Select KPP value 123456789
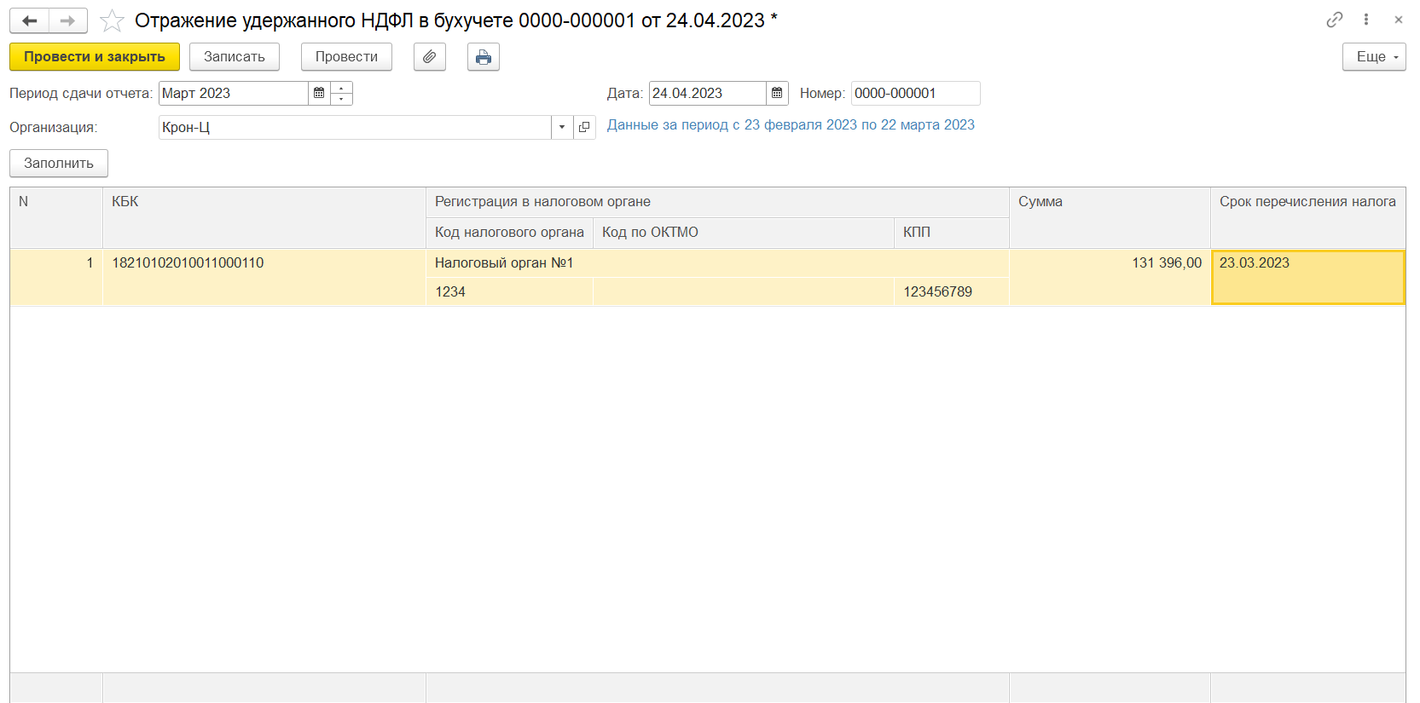Image resolution: width=1420 pixels, height=703 pixels. (952, 291)
